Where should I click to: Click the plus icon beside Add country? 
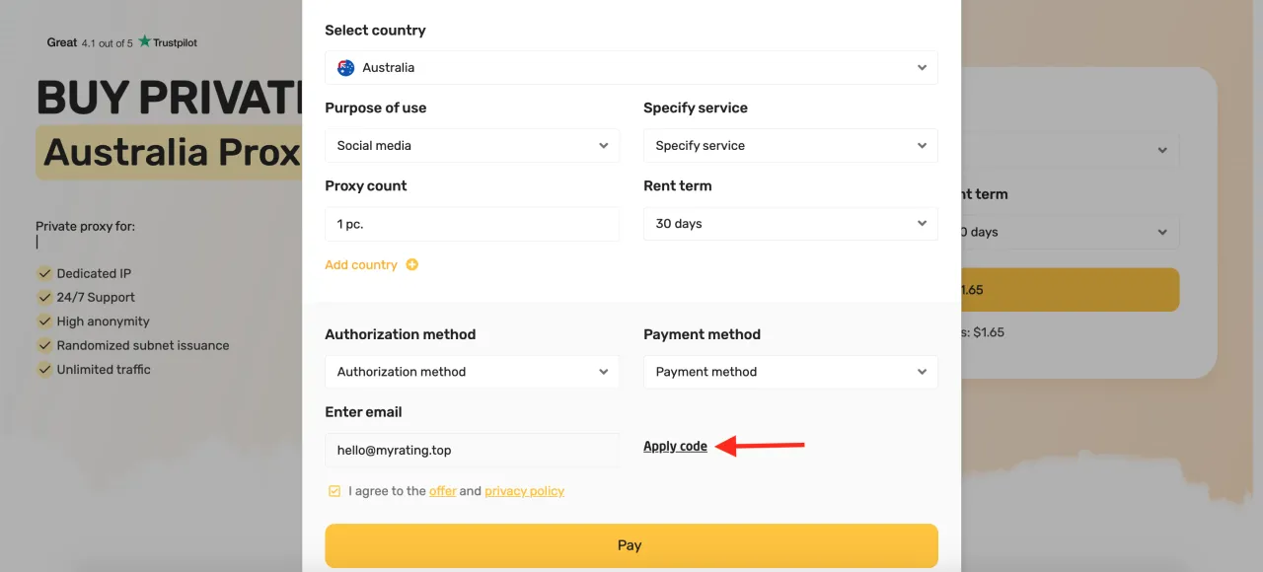point(412,264)
